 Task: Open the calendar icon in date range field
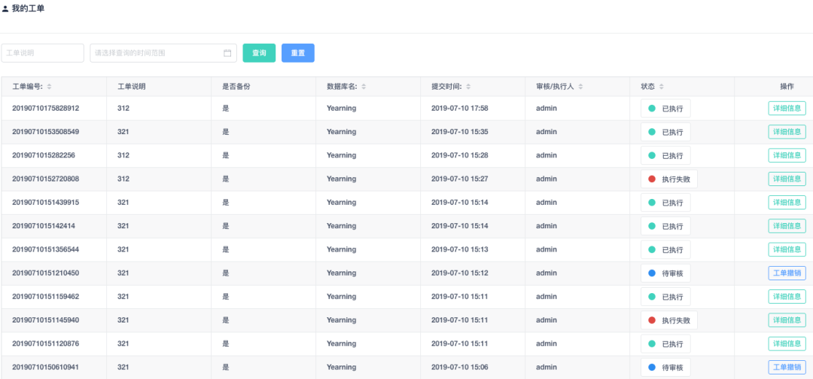227,53
